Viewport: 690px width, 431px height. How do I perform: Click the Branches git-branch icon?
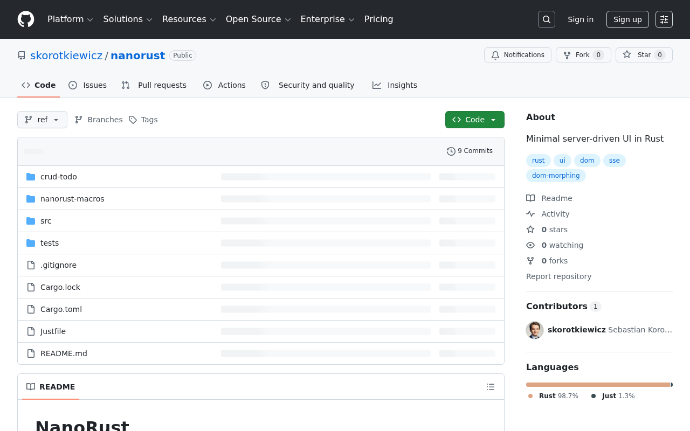point(79,120)
